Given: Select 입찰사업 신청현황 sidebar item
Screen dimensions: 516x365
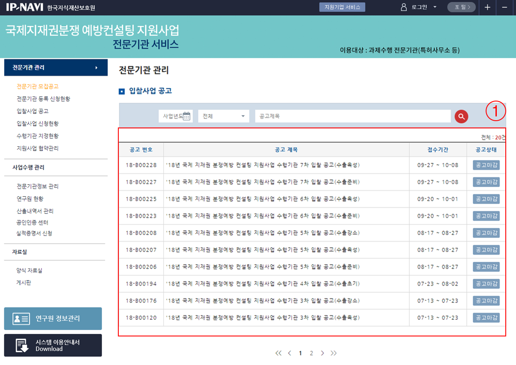Looking at the screenshot, I should click(x=38, y=124).
